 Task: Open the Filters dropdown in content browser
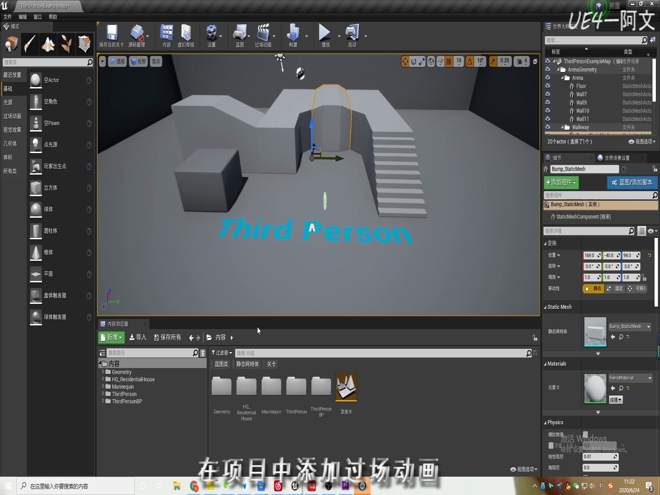point(222,353)
